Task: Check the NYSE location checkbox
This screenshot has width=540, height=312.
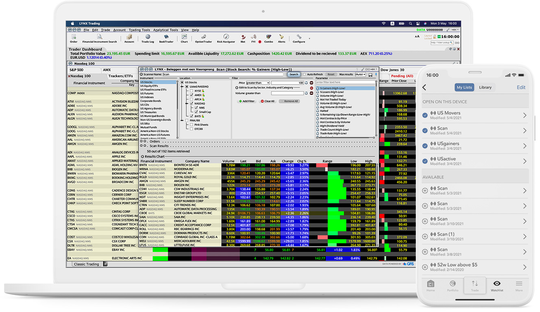Action: click(x=192, y=91)
